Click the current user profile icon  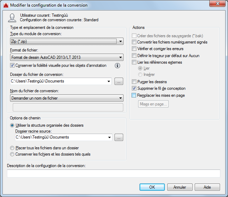[x=12, y=18]
